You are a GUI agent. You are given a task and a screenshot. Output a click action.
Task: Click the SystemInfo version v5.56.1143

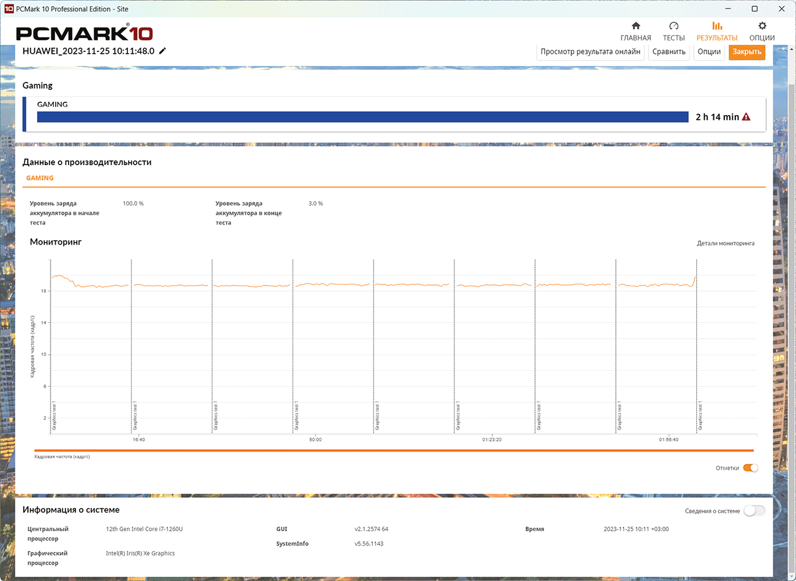click(369, 544)
